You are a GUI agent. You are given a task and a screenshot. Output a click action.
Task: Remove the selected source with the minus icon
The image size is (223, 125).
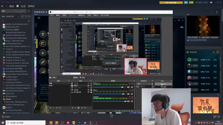(x=76, y=108)
